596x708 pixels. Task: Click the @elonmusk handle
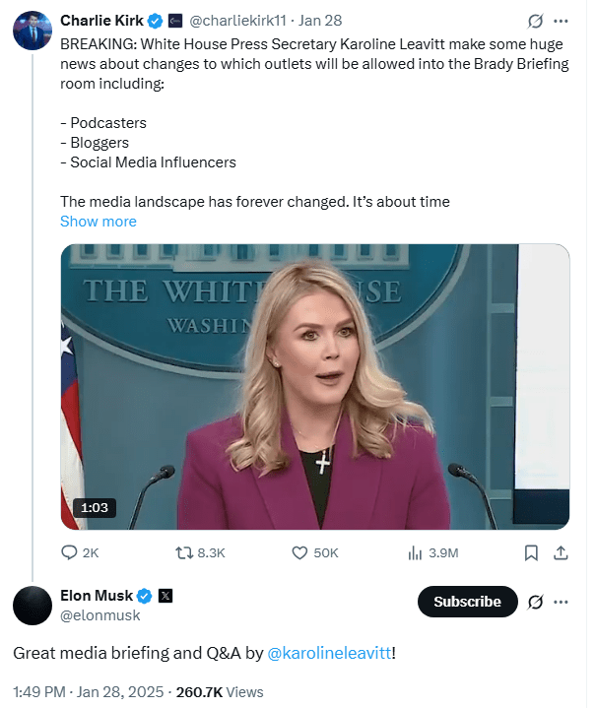[x=100, y=615]
